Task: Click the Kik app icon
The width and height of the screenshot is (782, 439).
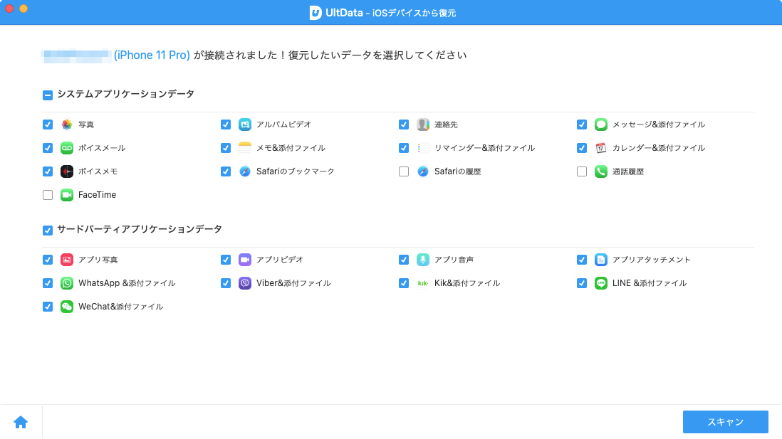Action: 423,283
